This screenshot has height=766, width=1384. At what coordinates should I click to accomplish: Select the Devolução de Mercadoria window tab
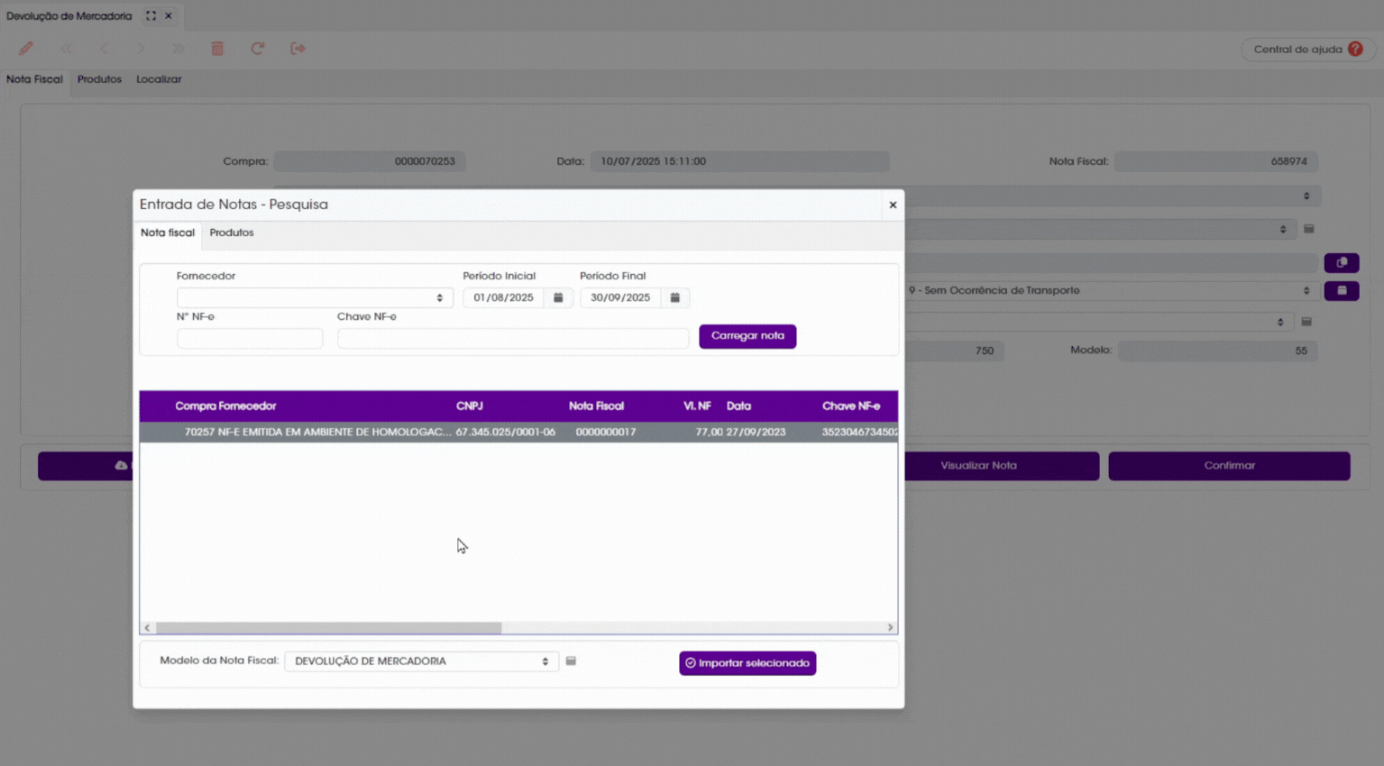point(69,16)
